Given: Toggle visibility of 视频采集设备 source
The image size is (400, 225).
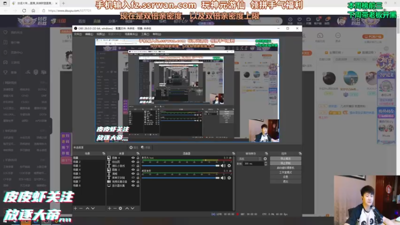Looking at the screenshot, I should point(133,181).
